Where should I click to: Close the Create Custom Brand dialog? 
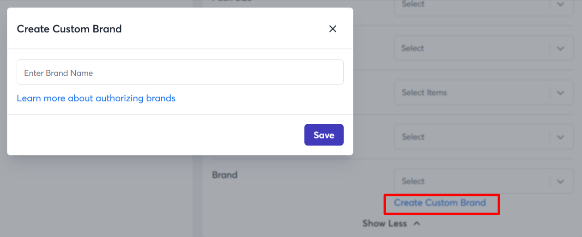(x=333, y=29)
